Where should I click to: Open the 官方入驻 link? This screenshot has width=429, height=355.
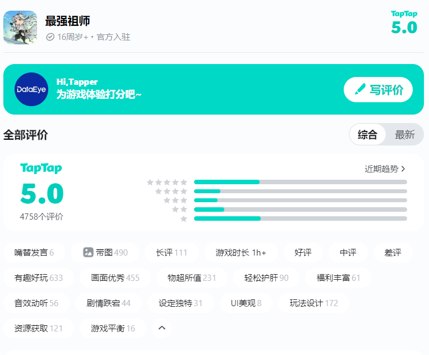(x=113, y=37)
